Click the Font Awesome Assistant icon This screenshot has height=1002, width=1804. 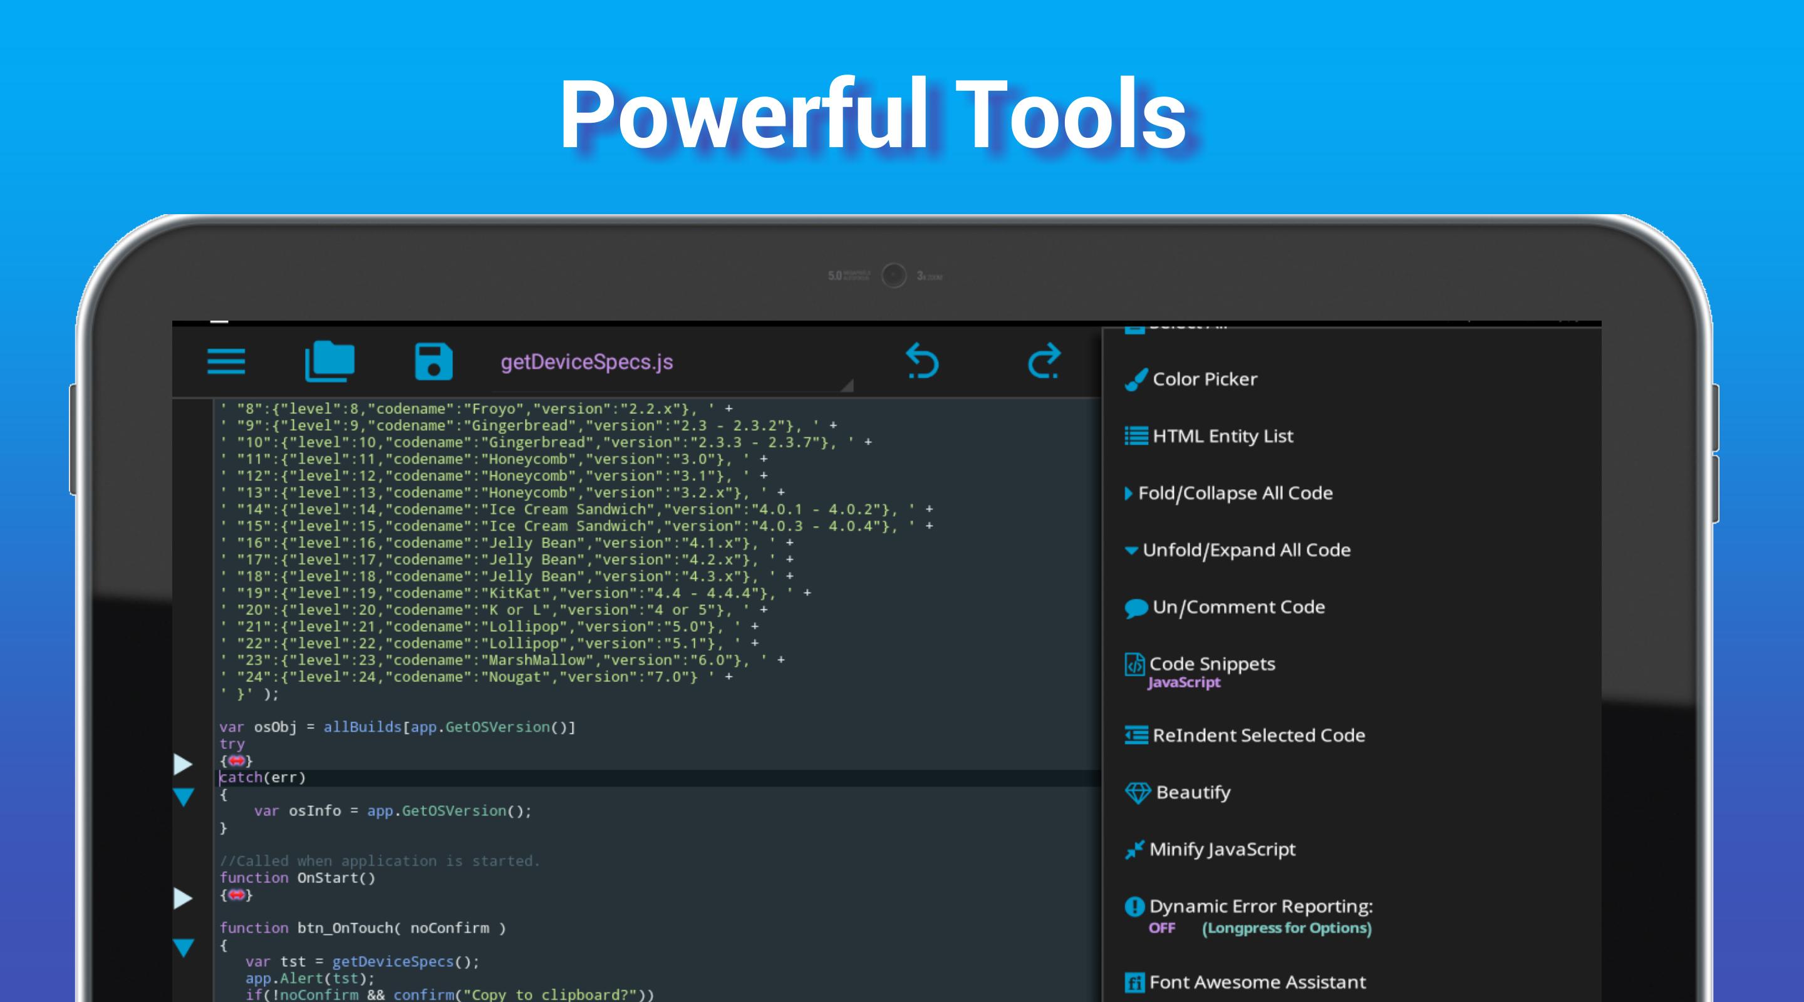point(1134,983)
